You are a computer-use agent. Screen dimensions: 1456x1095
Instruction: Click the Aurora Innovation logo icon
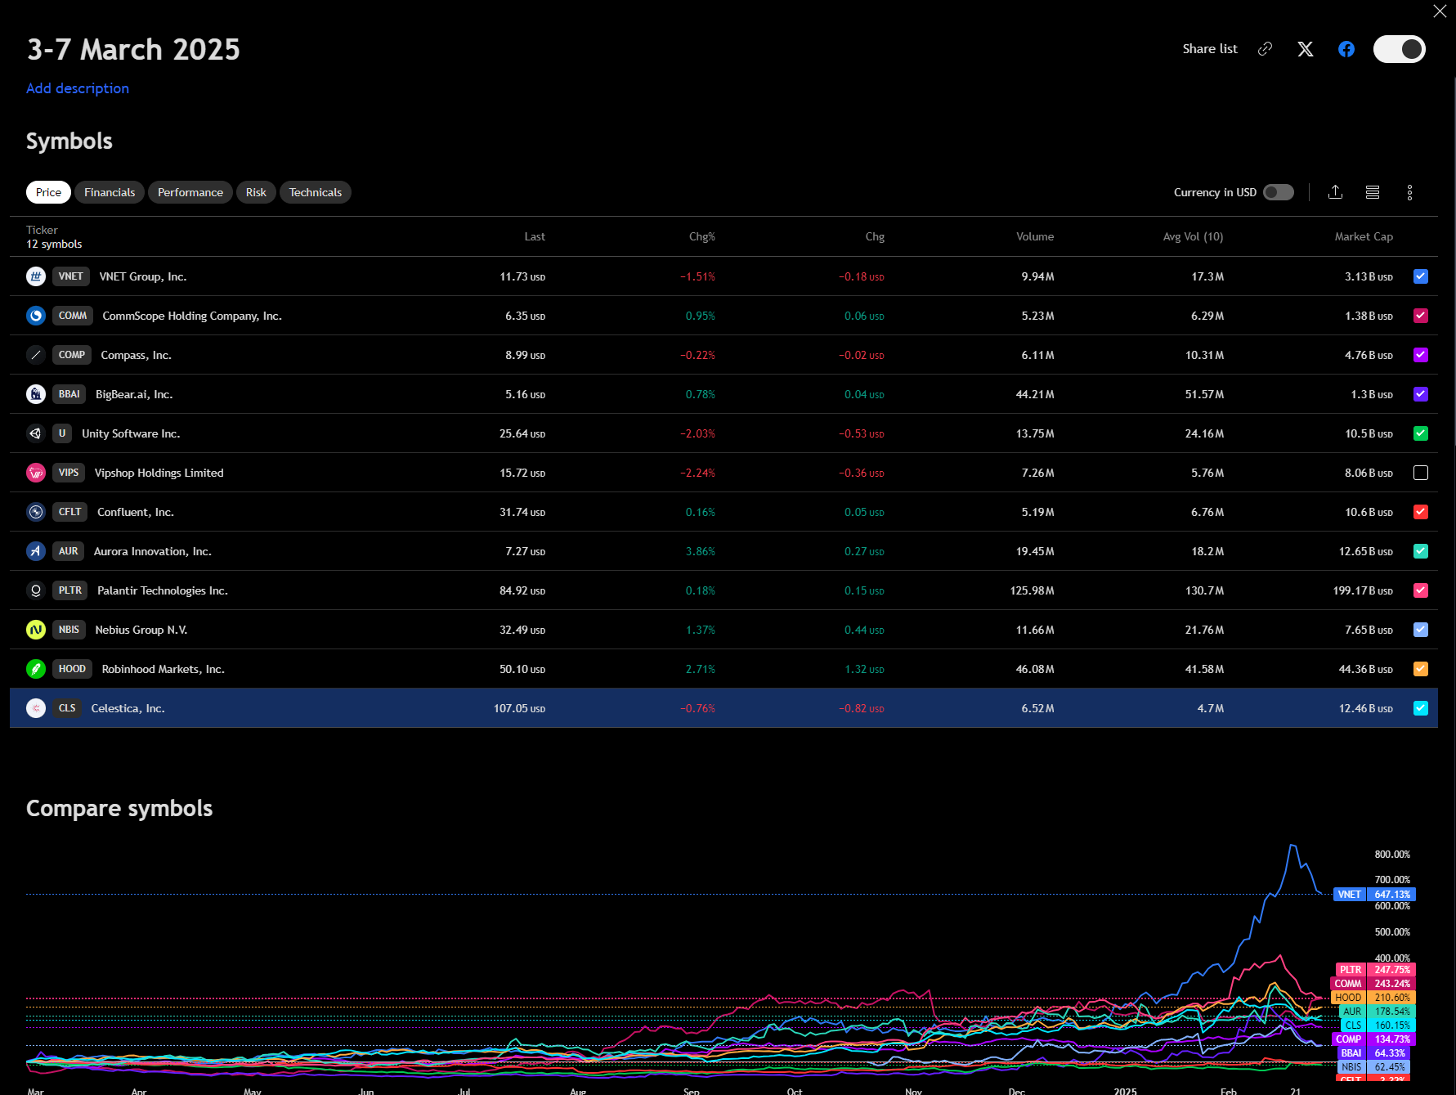[36, 551]
